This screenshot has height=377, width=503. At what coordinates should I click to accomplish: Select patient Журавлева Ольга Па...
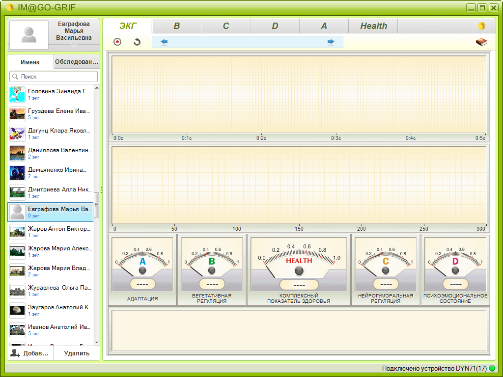(51, 291)
